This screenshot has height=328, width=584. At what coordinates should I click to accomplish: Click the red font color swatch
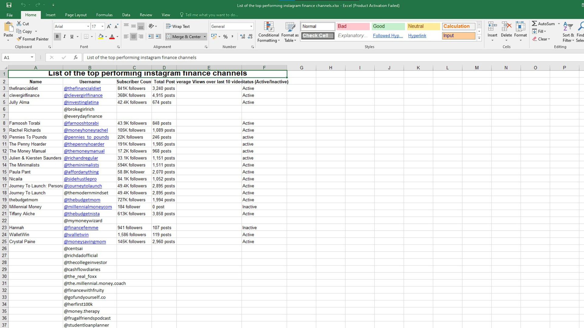(x=112, y=37)
